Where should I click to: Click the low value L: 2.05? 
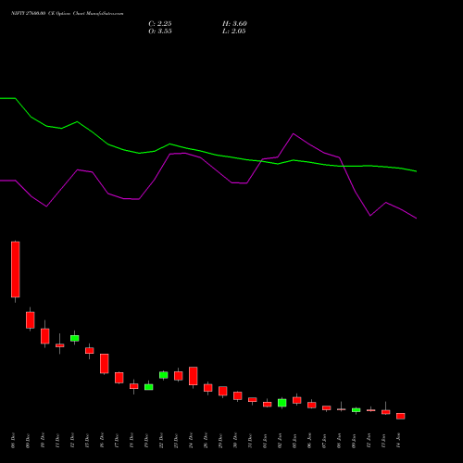[x=234, y=31]
